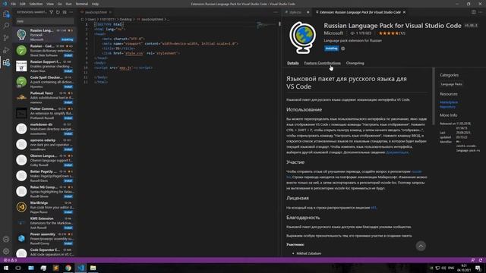Close the Russian Language Pack extension tab
Viewport: 486px width, 273px height.
(404, 12)
